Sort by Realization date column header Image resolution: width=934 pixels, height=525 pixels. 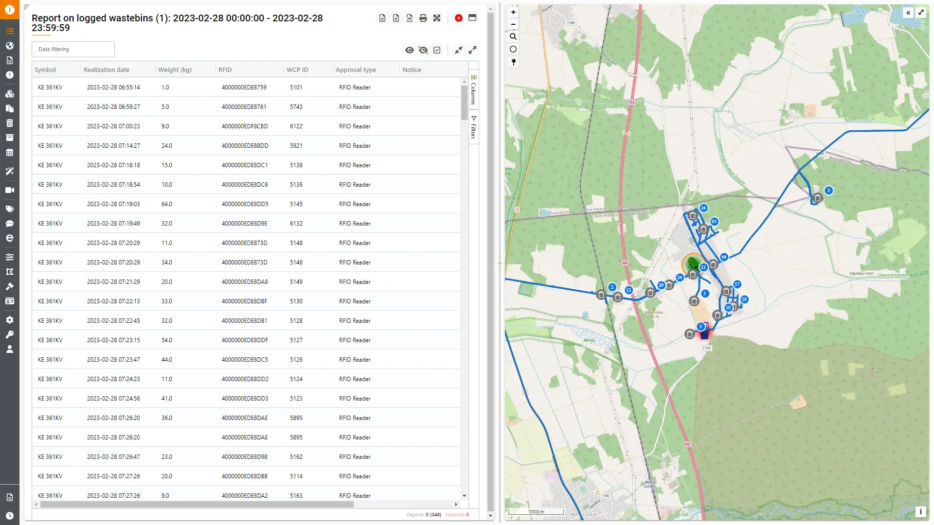click(x=107, y=70)
